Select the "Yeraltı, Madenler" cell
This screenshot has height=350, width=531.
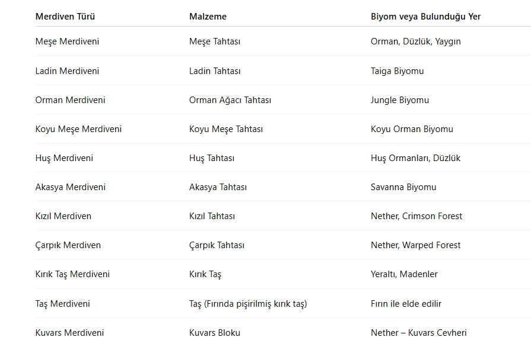[x=404, y=274]
